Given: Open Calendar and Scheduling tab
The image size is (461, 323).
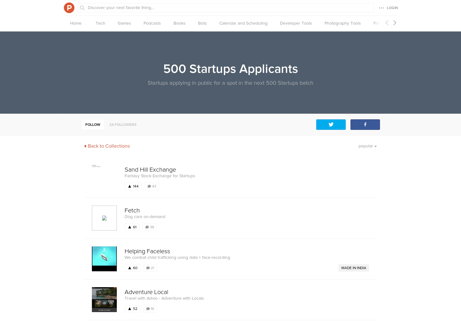Looking at the screenshot, I should tap(243, 23).
